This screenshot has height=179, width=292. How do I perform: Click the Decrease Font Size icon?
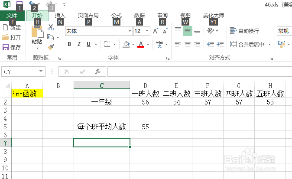pos(165,31)
